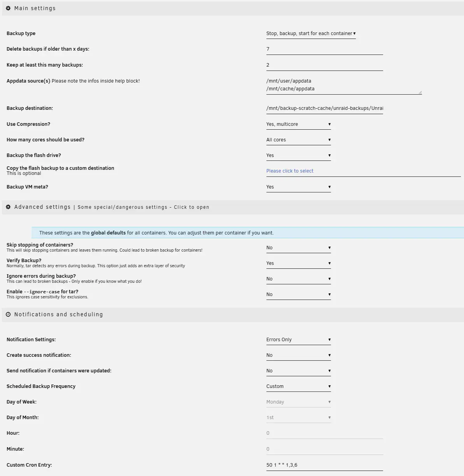
Task: Open the Use Compression dropdown
Action: [x=298, y=124]
